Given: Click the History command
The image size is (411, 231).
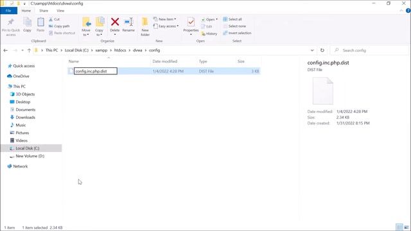Looking at the screenshot, I should (x=209, y=33).
